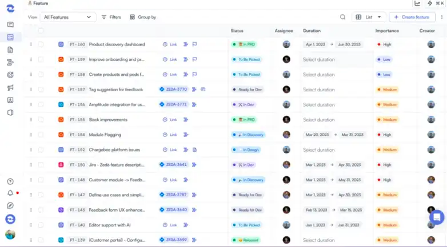This screenshot has width=447, height=247.
Task: Open the analytics chart icon at top right
Action: tap(417, 3)
